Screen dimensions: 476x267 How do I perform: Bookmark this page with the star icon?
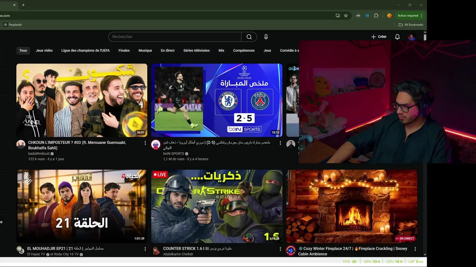[x=346, y=16]
